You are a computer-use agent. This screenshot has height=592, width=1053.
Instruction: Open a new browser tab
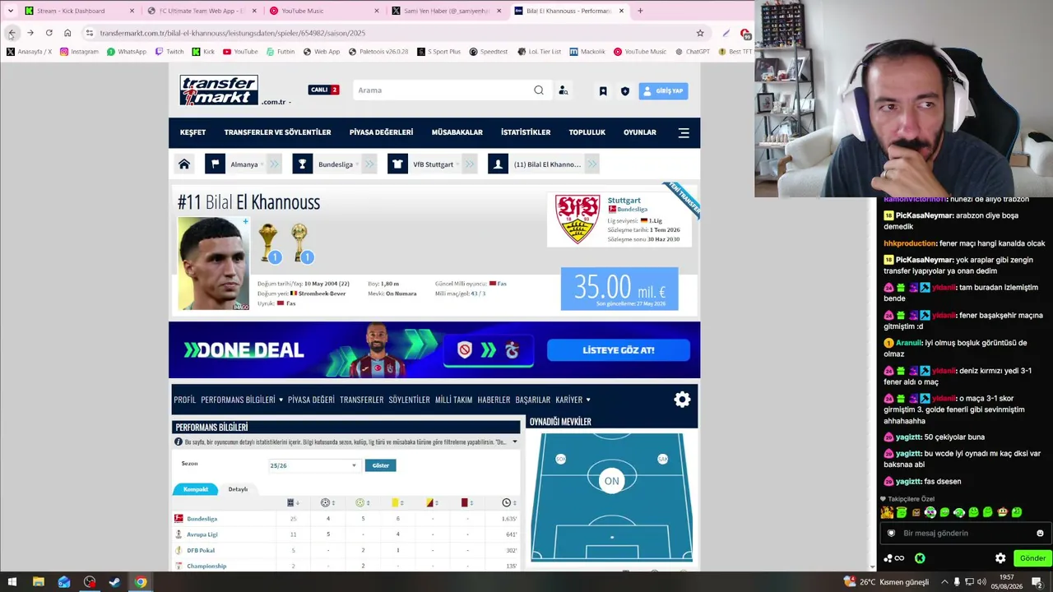click(640, 11)
